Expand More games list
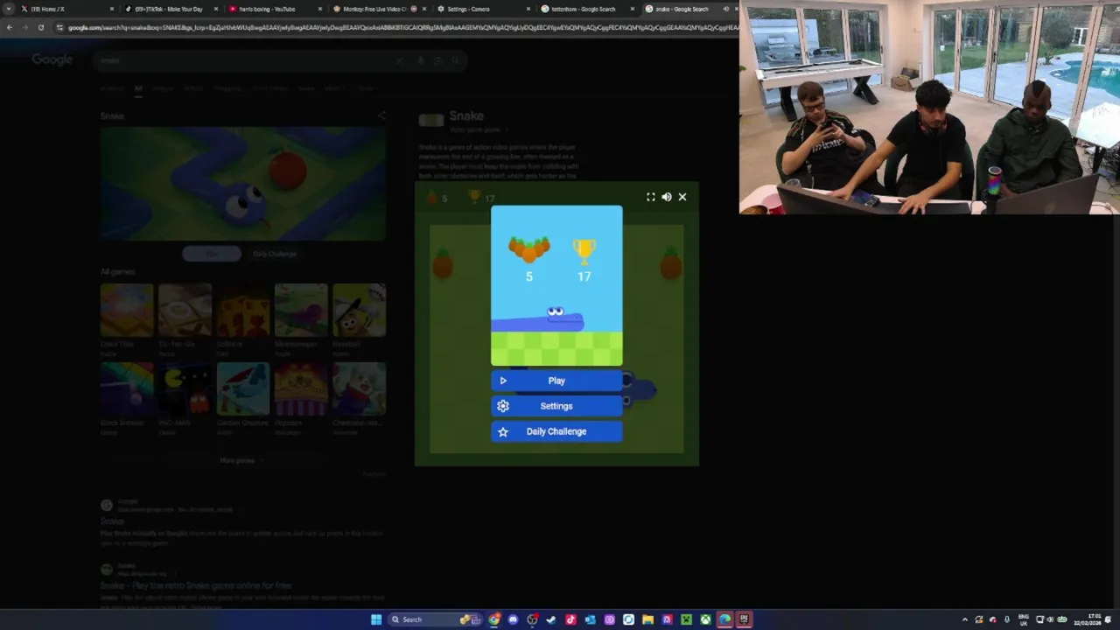Screen dimensions: 1120x630 [241, 460]
